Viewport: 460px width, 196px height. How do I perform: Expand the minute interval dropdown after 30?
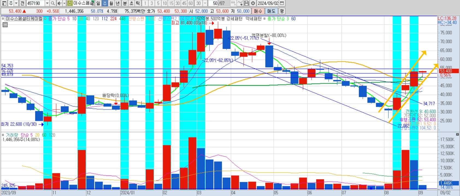click(205, 3)
